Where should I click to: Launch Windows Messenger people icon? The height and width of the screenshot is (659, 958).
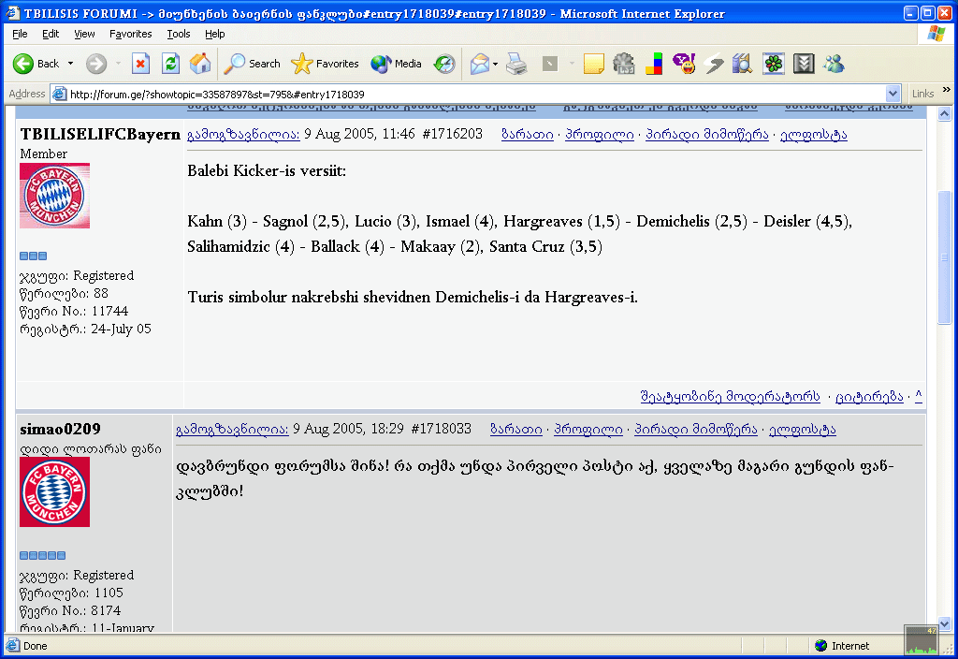pos(834,64)
